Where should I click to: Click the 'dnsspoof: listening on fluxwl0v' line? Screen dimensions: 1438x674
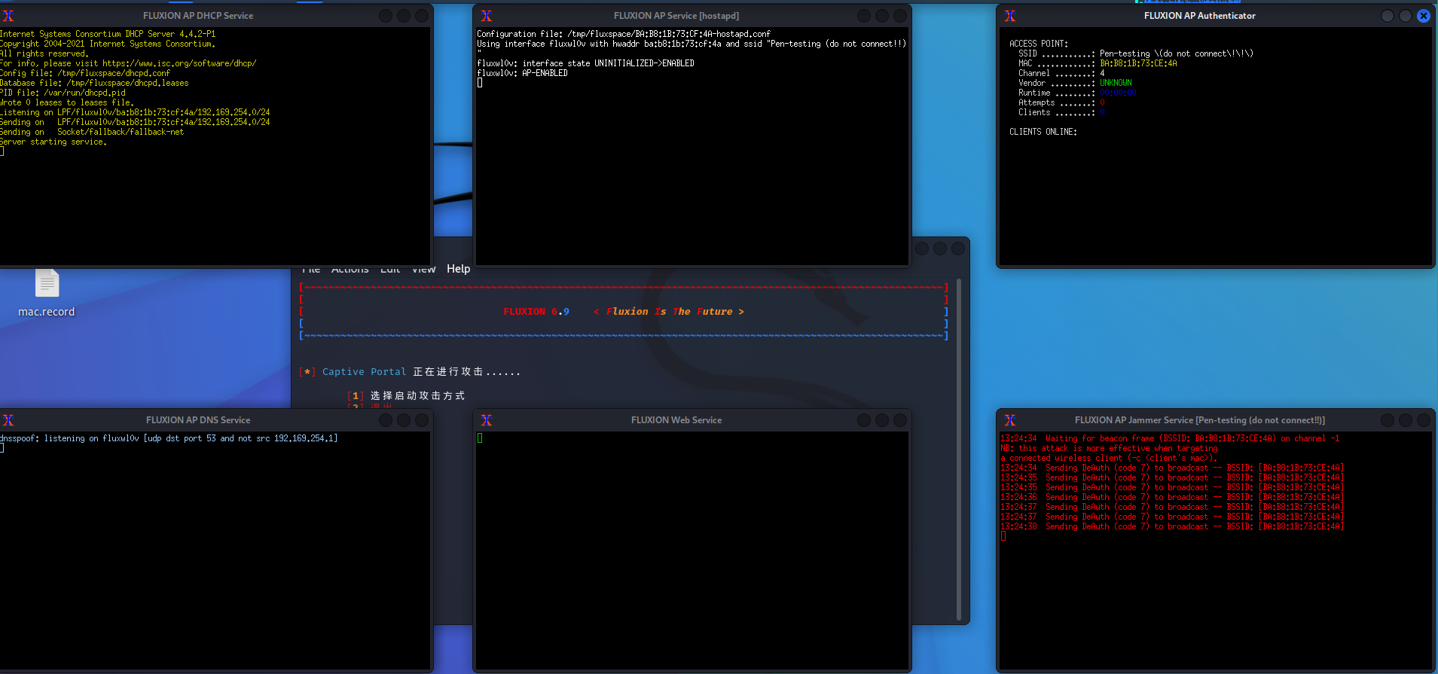click(169, 438)
